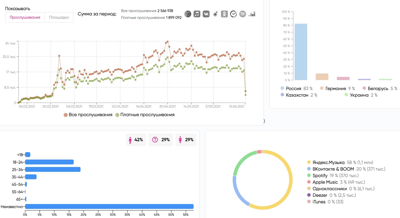Viewport: 400px width, 218px height.
Task: Click Deezer 0 % legend entry
Action: click(x=331, y=195)
